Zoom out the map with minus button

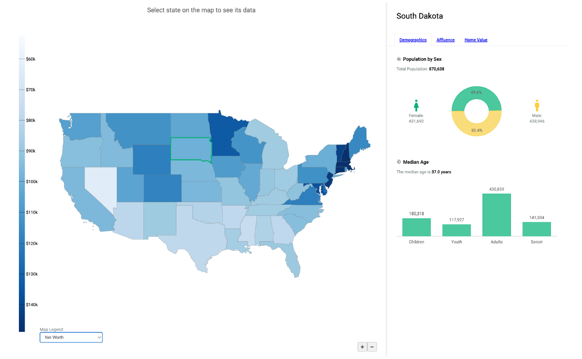coord(372,347)
